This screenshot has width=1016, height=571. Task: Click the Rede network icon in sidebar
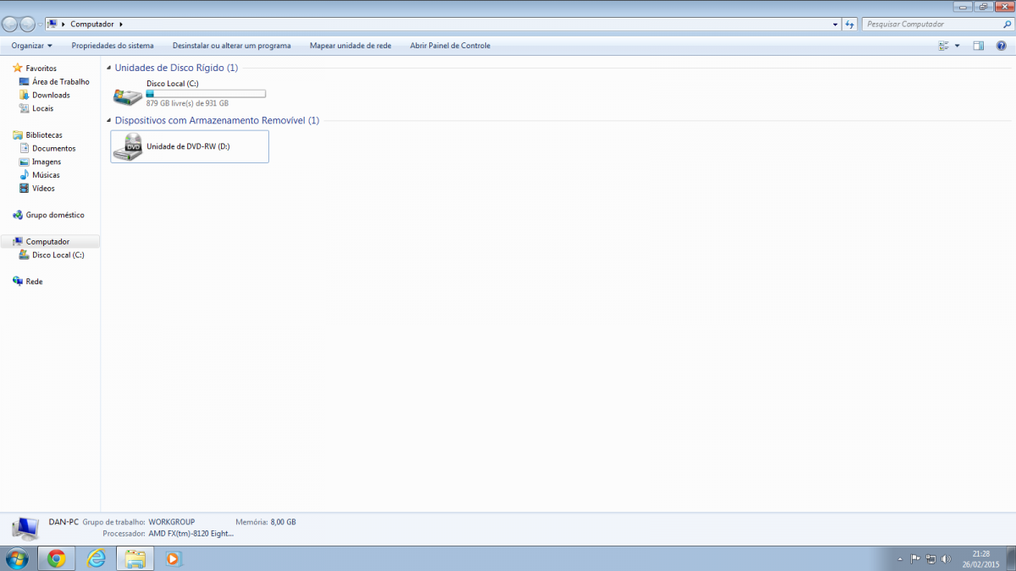click(18, 282)
